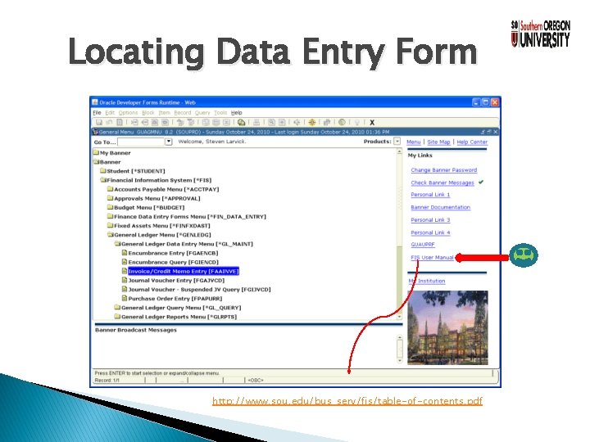The height and width of the screenshot is (442, 590).
Task: Click the Save toolbar icon
Action: click(99, 122)
